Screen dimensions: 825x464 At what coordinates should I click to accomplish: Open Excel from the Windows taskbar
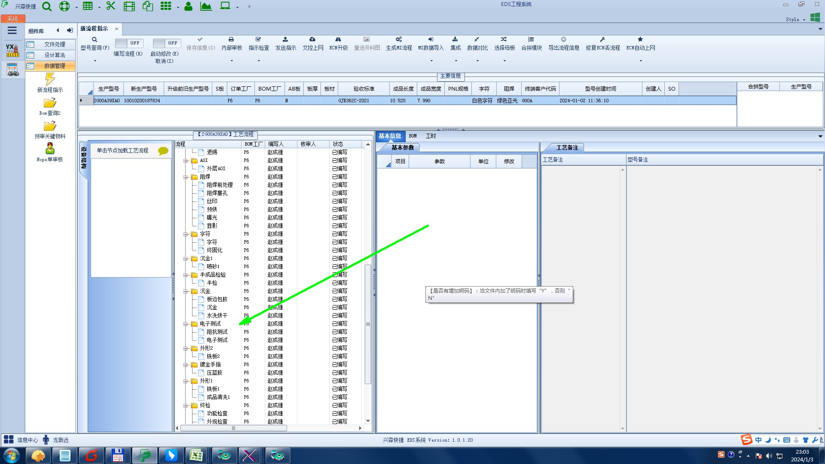pyautogui.click(x=196, y=455)
